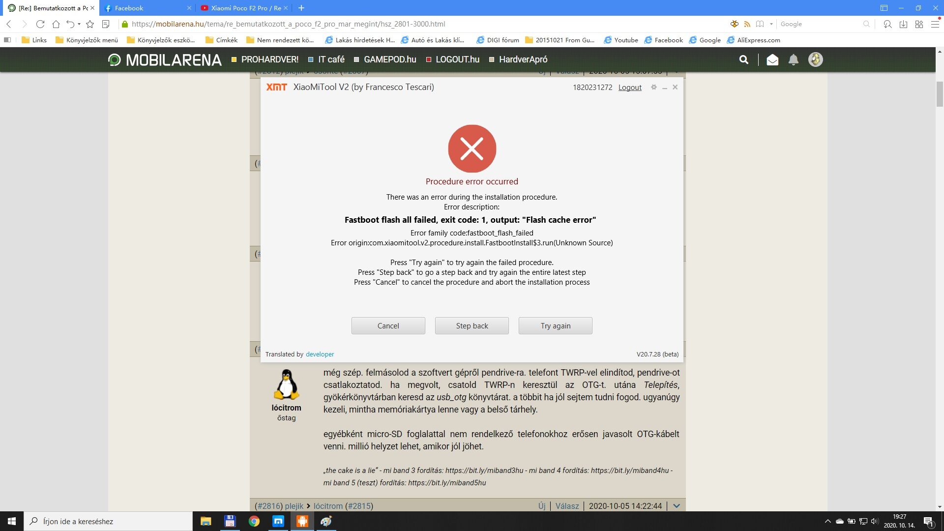Open the plejik author link on #2816

pos(294,506)
